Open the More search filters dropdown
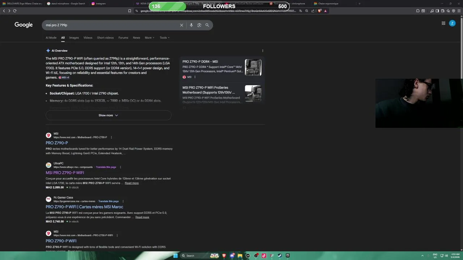The width and height of the screenshot is (463, 260). click(x=149, y=38)
